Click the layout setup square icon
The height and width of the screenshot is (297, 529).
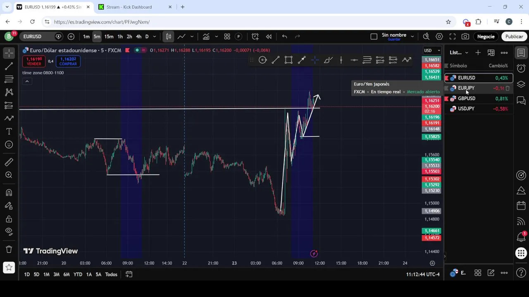[x=374, y=36]
